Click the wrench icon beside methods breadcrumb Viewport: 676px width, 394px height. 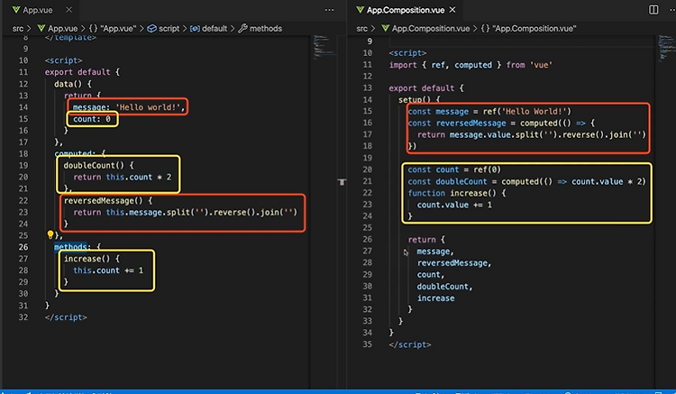(x=243, y=29)
